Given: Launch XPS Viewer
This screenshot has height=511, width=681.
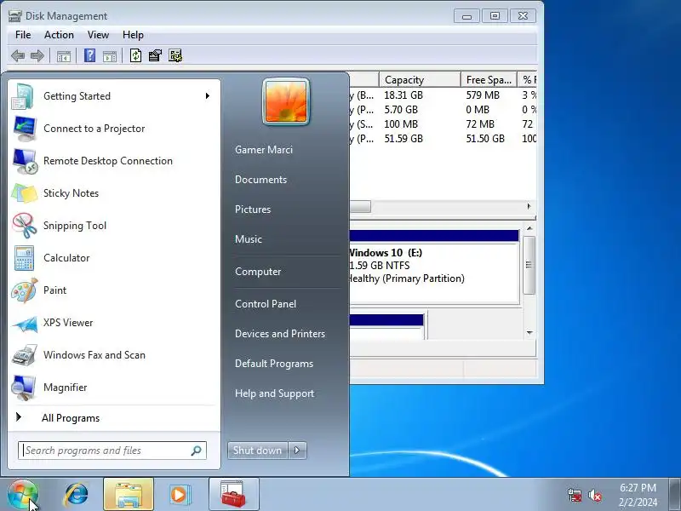Looking at the screenshot, I should pos(114,323).
